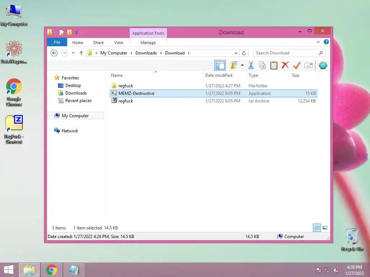Select Network in navigation pane
370x277 pixels.
[70, 131]
